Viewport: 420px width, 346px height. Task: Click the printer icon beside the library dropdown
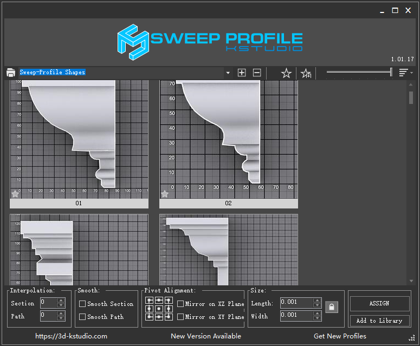point(11,73)
